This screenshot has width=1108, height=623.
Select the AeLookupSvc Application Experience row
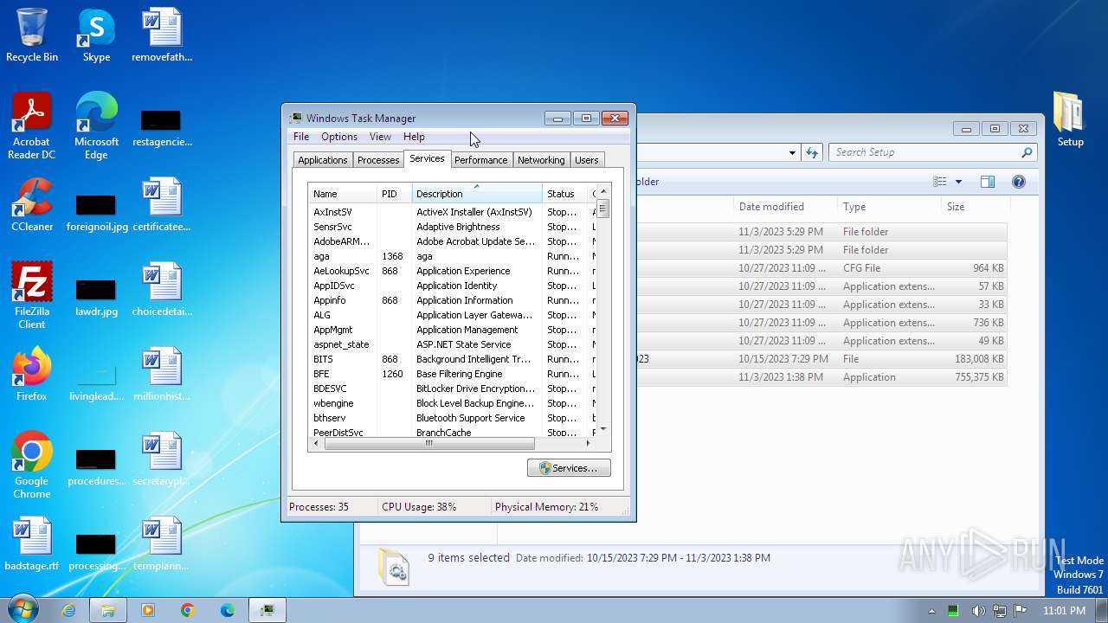tap(453, 271)
